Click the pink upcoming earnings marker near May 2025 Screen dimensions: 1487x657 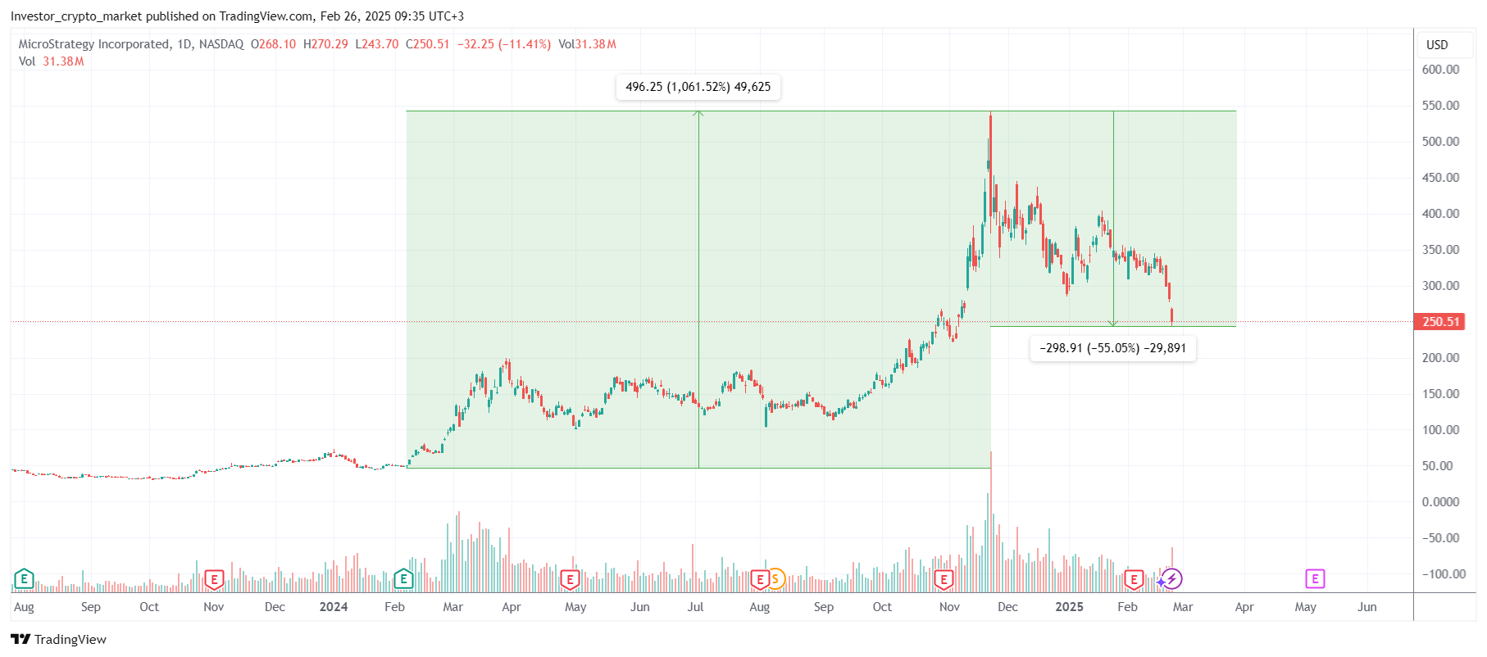pyautogui.click(x=1315, y=579)
